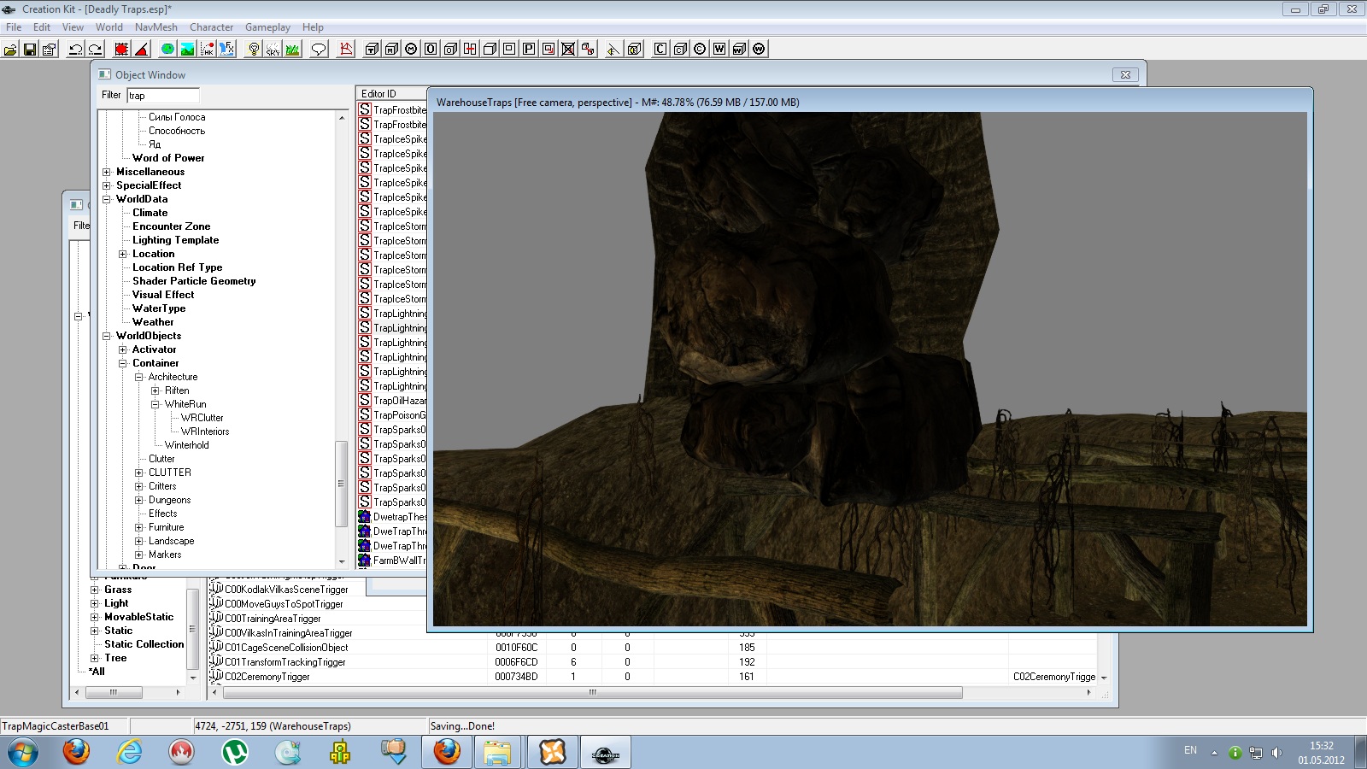Click the Redo arrow icon
Screen dimensions: 1367x769
(96, 49)
